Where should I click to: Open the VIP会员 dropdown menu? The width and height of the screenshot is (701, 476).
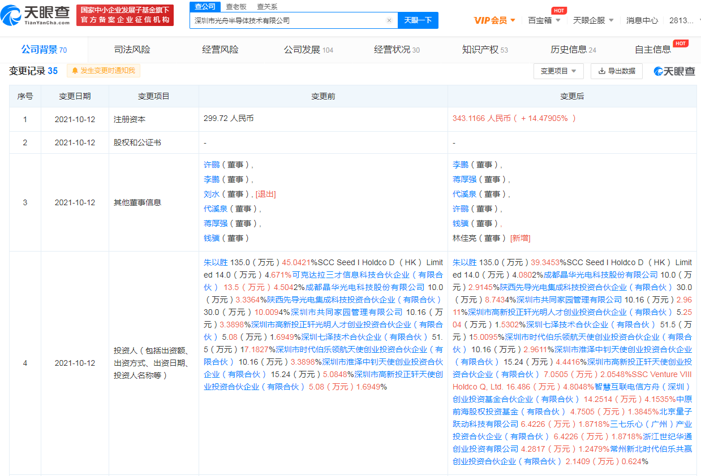pos(494,20)
